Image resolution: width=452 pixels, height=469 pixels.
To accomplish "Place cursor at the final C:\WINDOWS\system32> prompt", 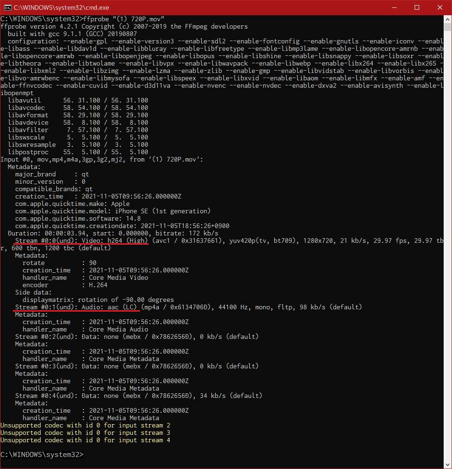I will coord(85,454).
